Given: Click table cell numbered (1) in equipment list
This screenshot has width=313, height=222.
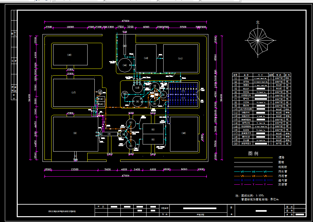Looking at the screenshot, I should pos(236,79).
